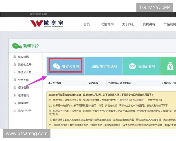Click the refresh icon beside 切换模板
The width and height of the screenshot is (176, 141).
click(x=15, y=103)
